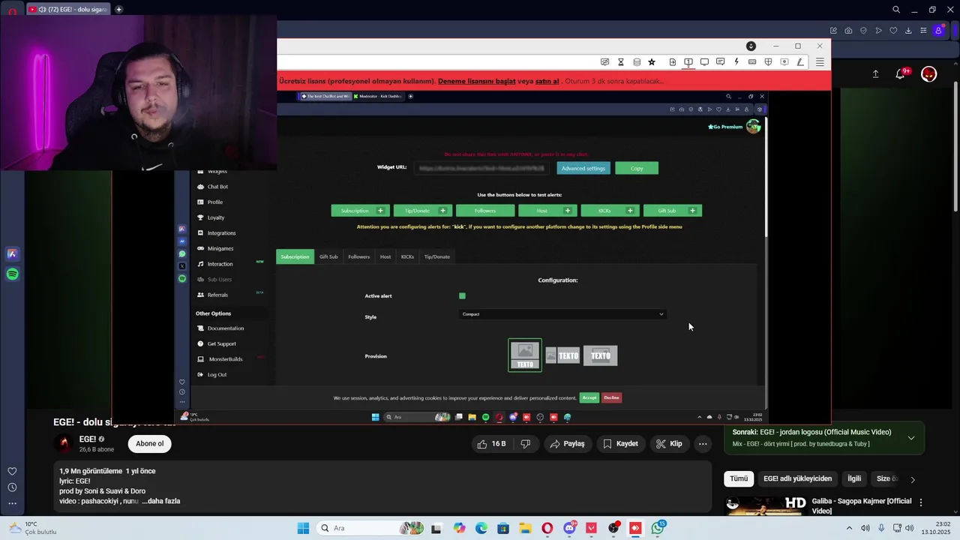This screenshot has width=960, height=540.
Task: Click the shield icon in remote window toolbar
Action: click(768, 62)
